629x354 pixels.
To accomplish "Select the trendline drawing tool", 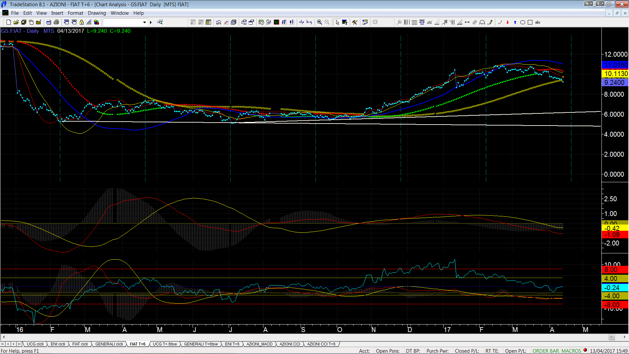I will click(399, 22).
